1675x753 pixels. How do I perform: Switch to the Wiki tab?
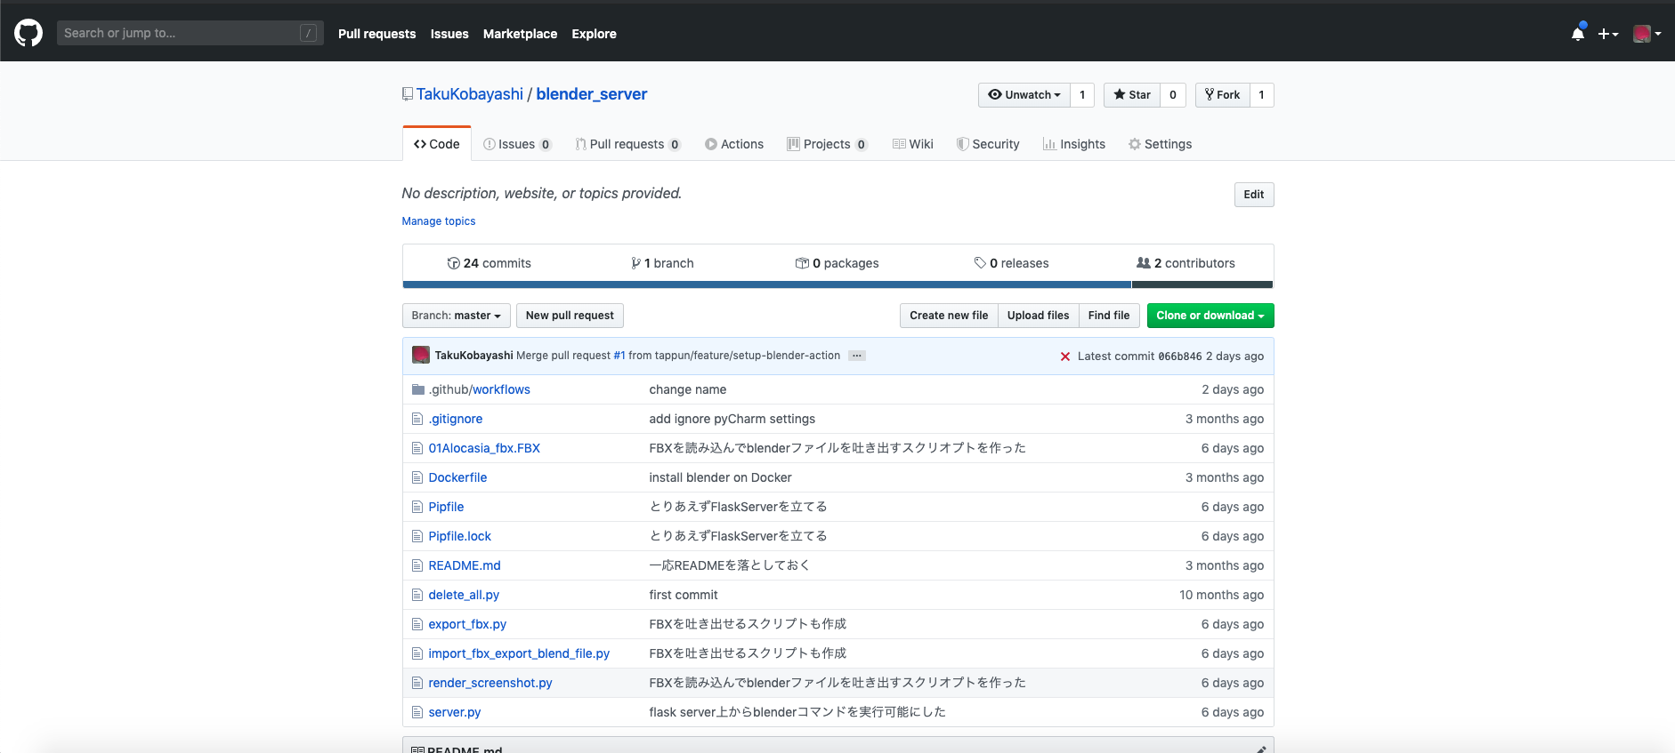click(x=913, y=144)
